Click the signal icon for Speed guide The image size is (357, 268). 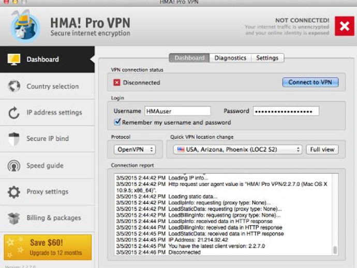pos(14,166)
